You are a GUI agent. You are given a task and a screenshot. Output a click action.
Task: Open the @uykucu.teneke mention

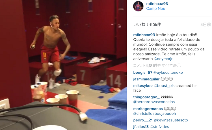click(168, 73)
